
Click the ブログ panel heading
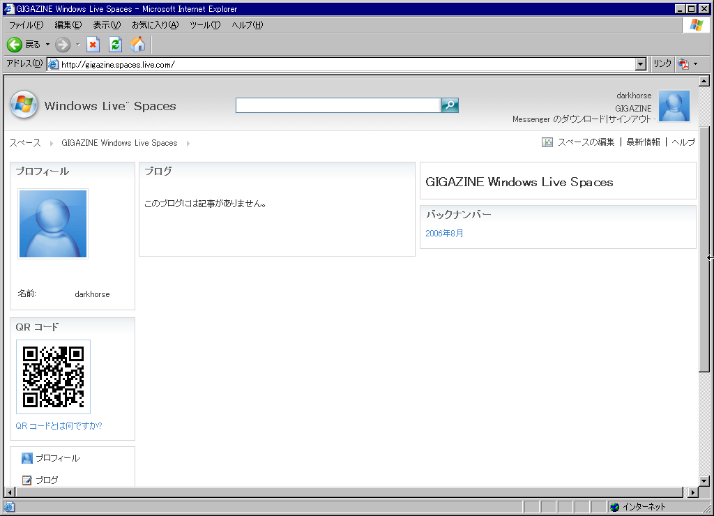pyautogui.click(x=158, y=172)
